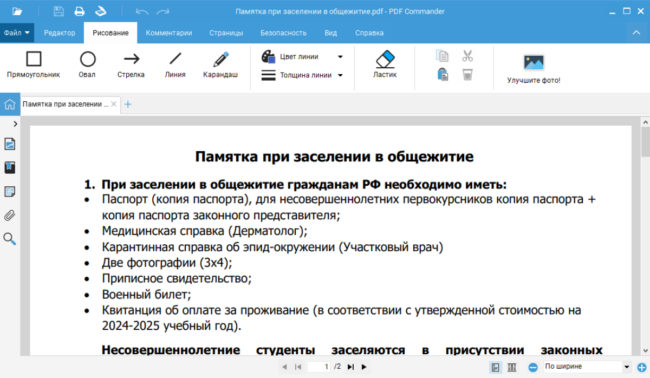Select the Rectangle (Прямоугольник) drawing tool
Viewport: 650px width, 378px height.
34,64
